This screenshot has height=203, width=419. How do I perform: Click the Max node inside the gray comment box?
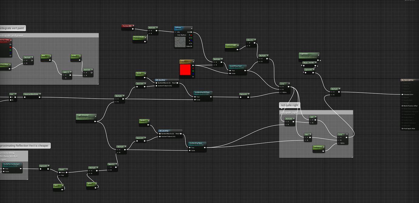tap(307, 134)
